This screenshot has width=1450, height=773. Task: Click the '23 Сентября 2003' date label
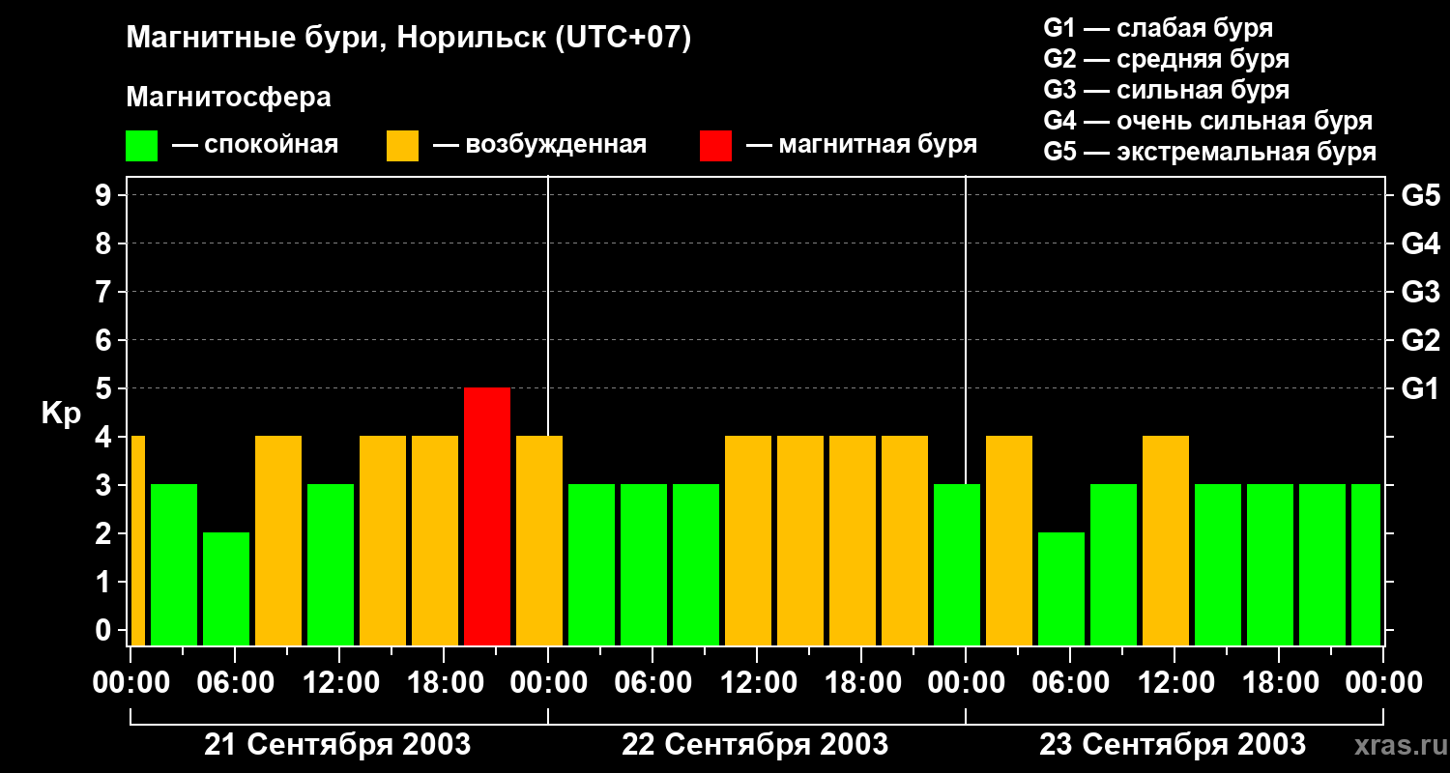[1173, 745]
